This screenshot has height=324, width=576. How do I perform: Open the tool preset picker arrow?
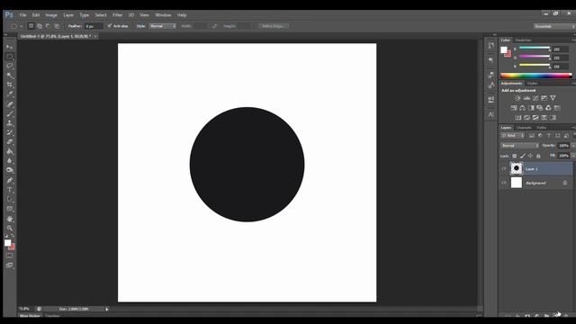(21, 26)
